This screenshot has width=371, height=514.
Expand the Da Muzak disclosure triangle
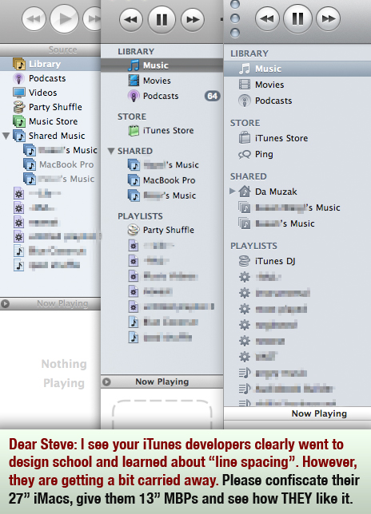point(232,191)
